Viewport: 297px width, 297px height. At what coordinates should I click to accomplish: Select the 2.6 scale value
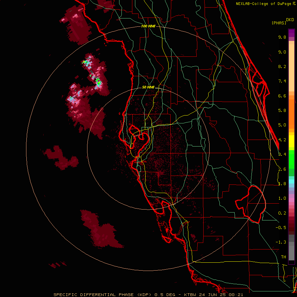[282, 169]
